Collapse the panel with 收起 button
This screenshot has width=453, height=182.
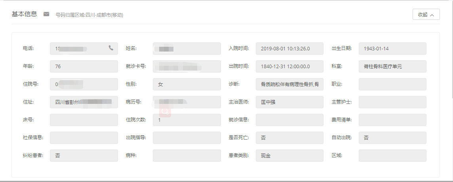click(x=426, y=14)
